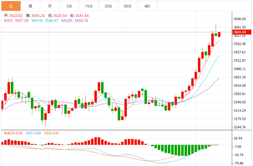Click the 3383.81 price axis label
This screenshot has width=253, height=166.
pyautogui.click(x=240, y=94)
